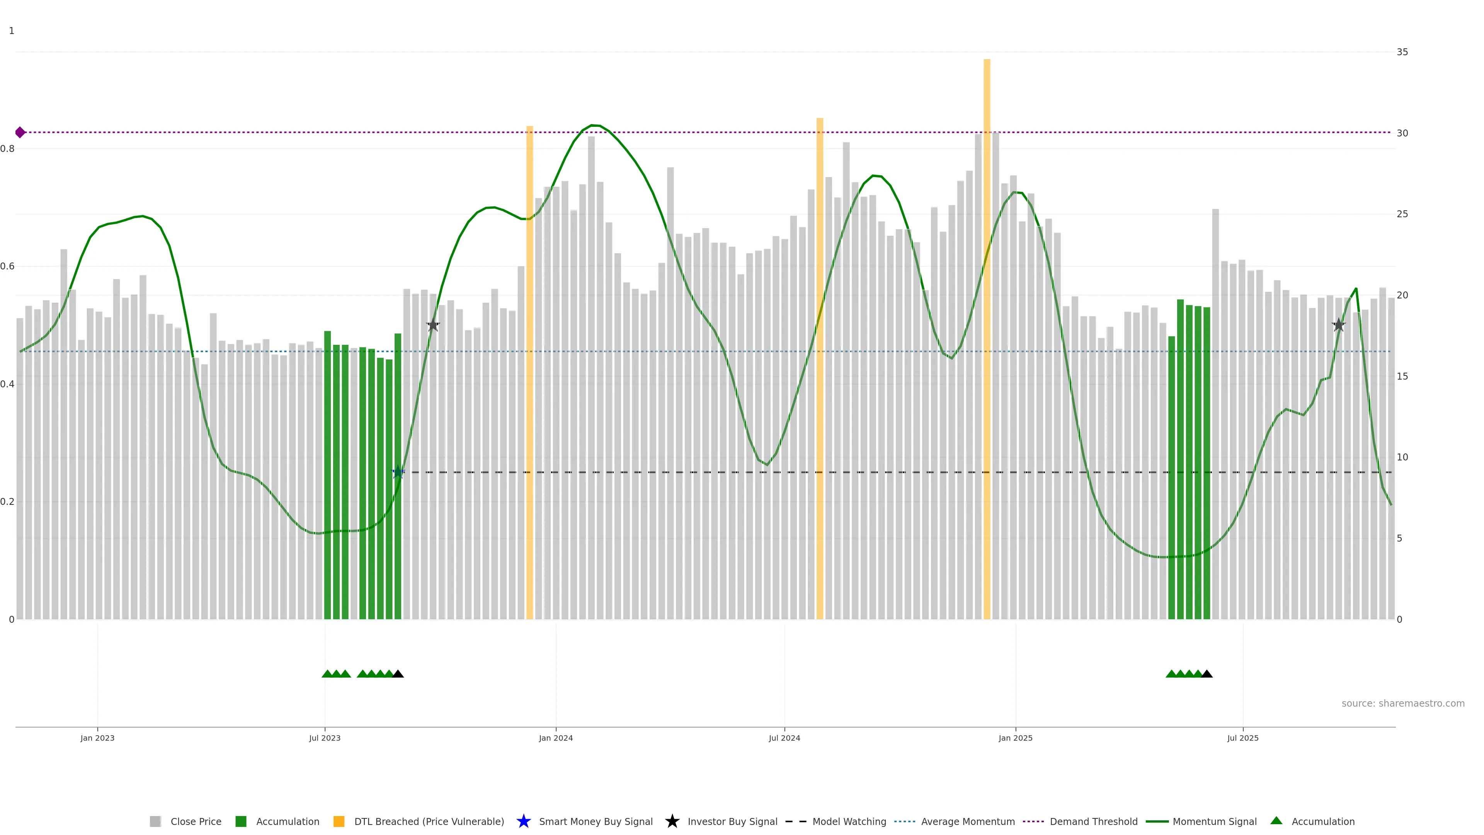
Task: Click the Jul 2025 axis label
Action: pos(1242,738)
